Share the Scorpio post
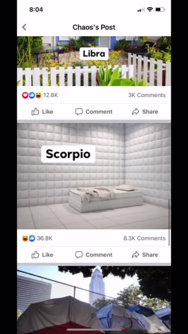The height and width of the screenshot is (334, 188). coord(145,255)
